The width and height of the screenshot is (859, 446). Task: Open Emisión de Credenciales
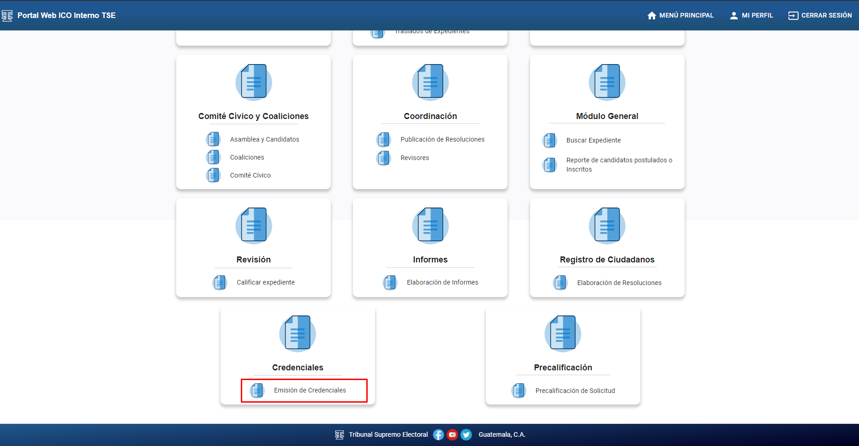(x=310, y=390)
